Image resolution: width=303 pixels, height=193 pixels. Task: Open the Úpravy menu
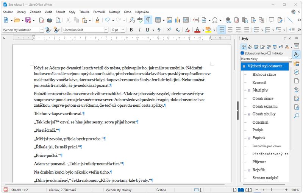click(x=21, y=12)
